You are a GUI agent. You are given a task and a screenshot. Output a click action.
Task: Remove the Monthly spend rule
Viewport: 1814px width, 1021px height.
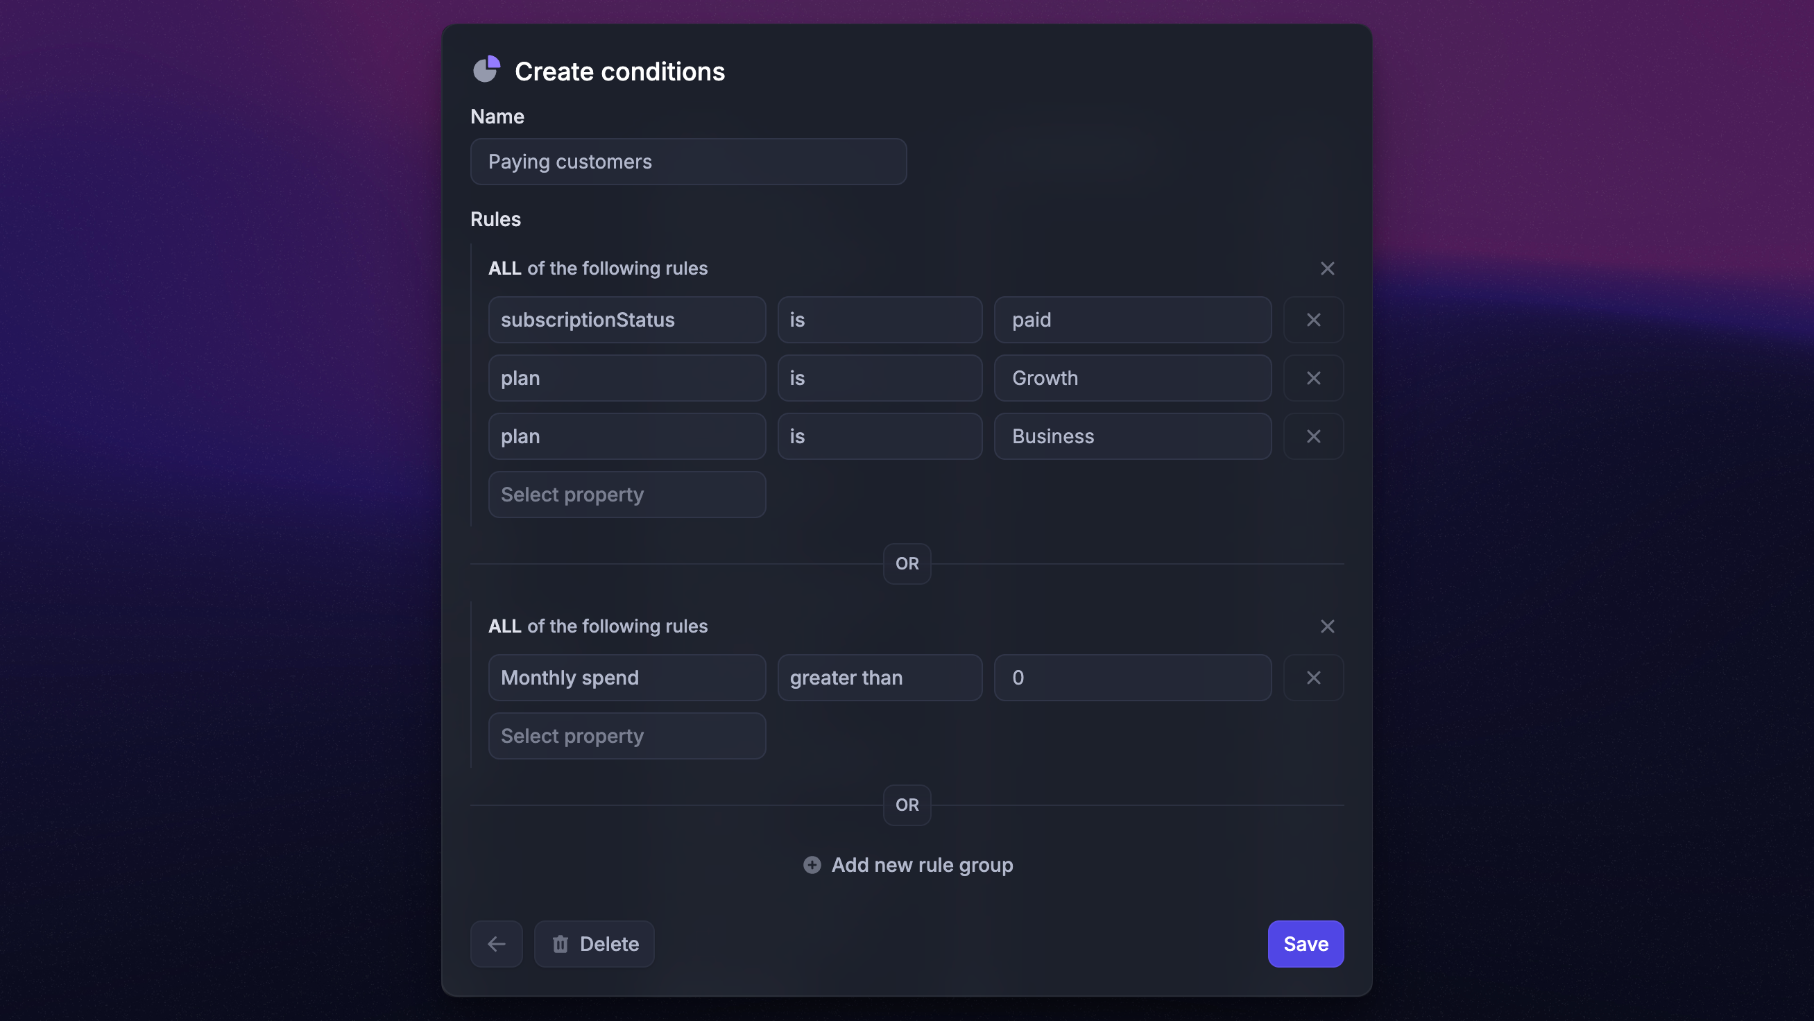click(x=1313, y=678)
